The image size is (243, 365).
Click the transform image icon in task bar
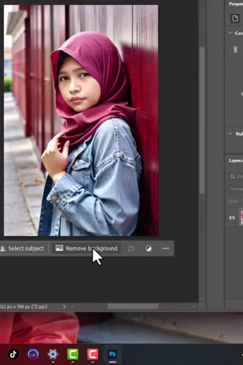tap(131, 248)
